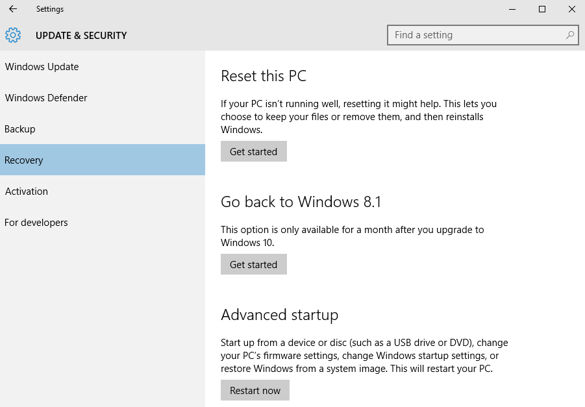Click the magnifier search icon
The image size is (585, 407).
[x=569, y=35]
